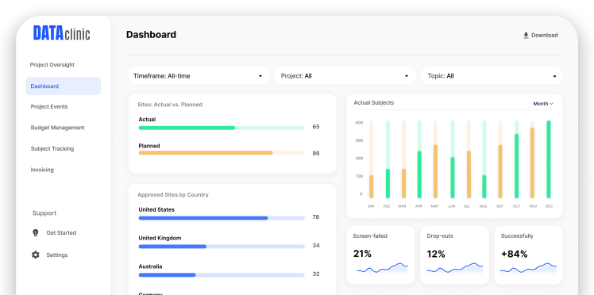Click the 400 axis label

(359, 123)
